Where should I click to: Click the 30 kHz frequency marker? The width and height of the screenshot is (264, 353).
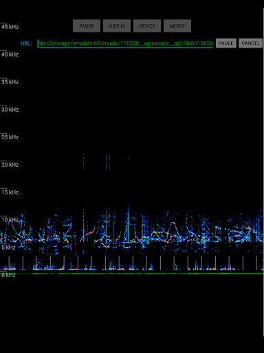[x=10, y=110]
